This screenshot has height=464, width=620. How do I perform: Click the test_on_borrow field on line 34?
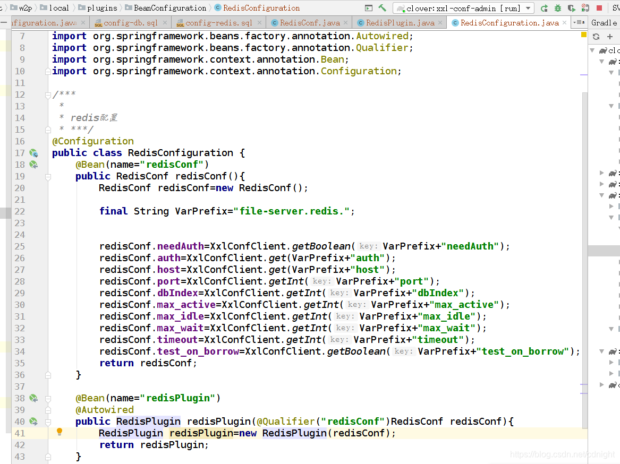pyautogui.click(x=198, y=351)
